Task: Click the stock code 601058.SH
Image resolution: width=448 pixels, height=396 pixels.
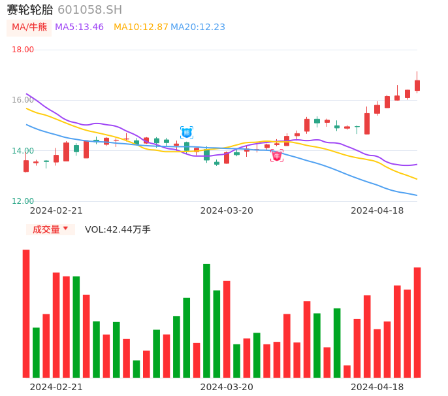Action: click(89, 10)
